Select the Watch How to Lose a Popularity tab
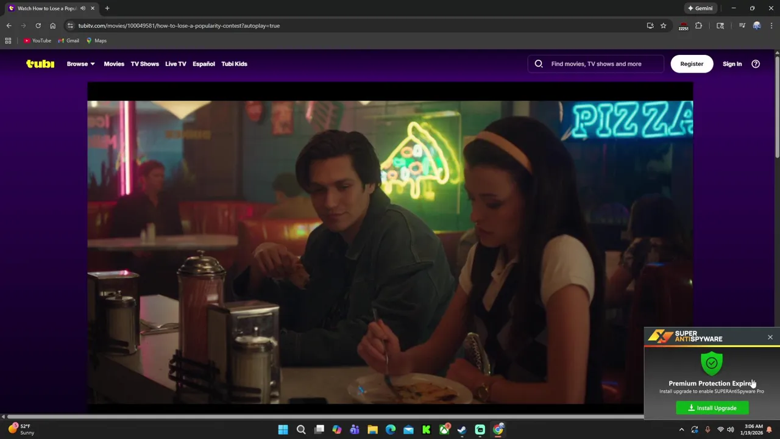This screenshot has height=439, width=780. (x=51, y=9)
